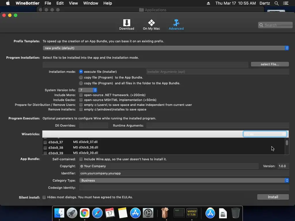Open the Edit menu
The height and width of the screenshot is (221, 295).
[60, 3]
